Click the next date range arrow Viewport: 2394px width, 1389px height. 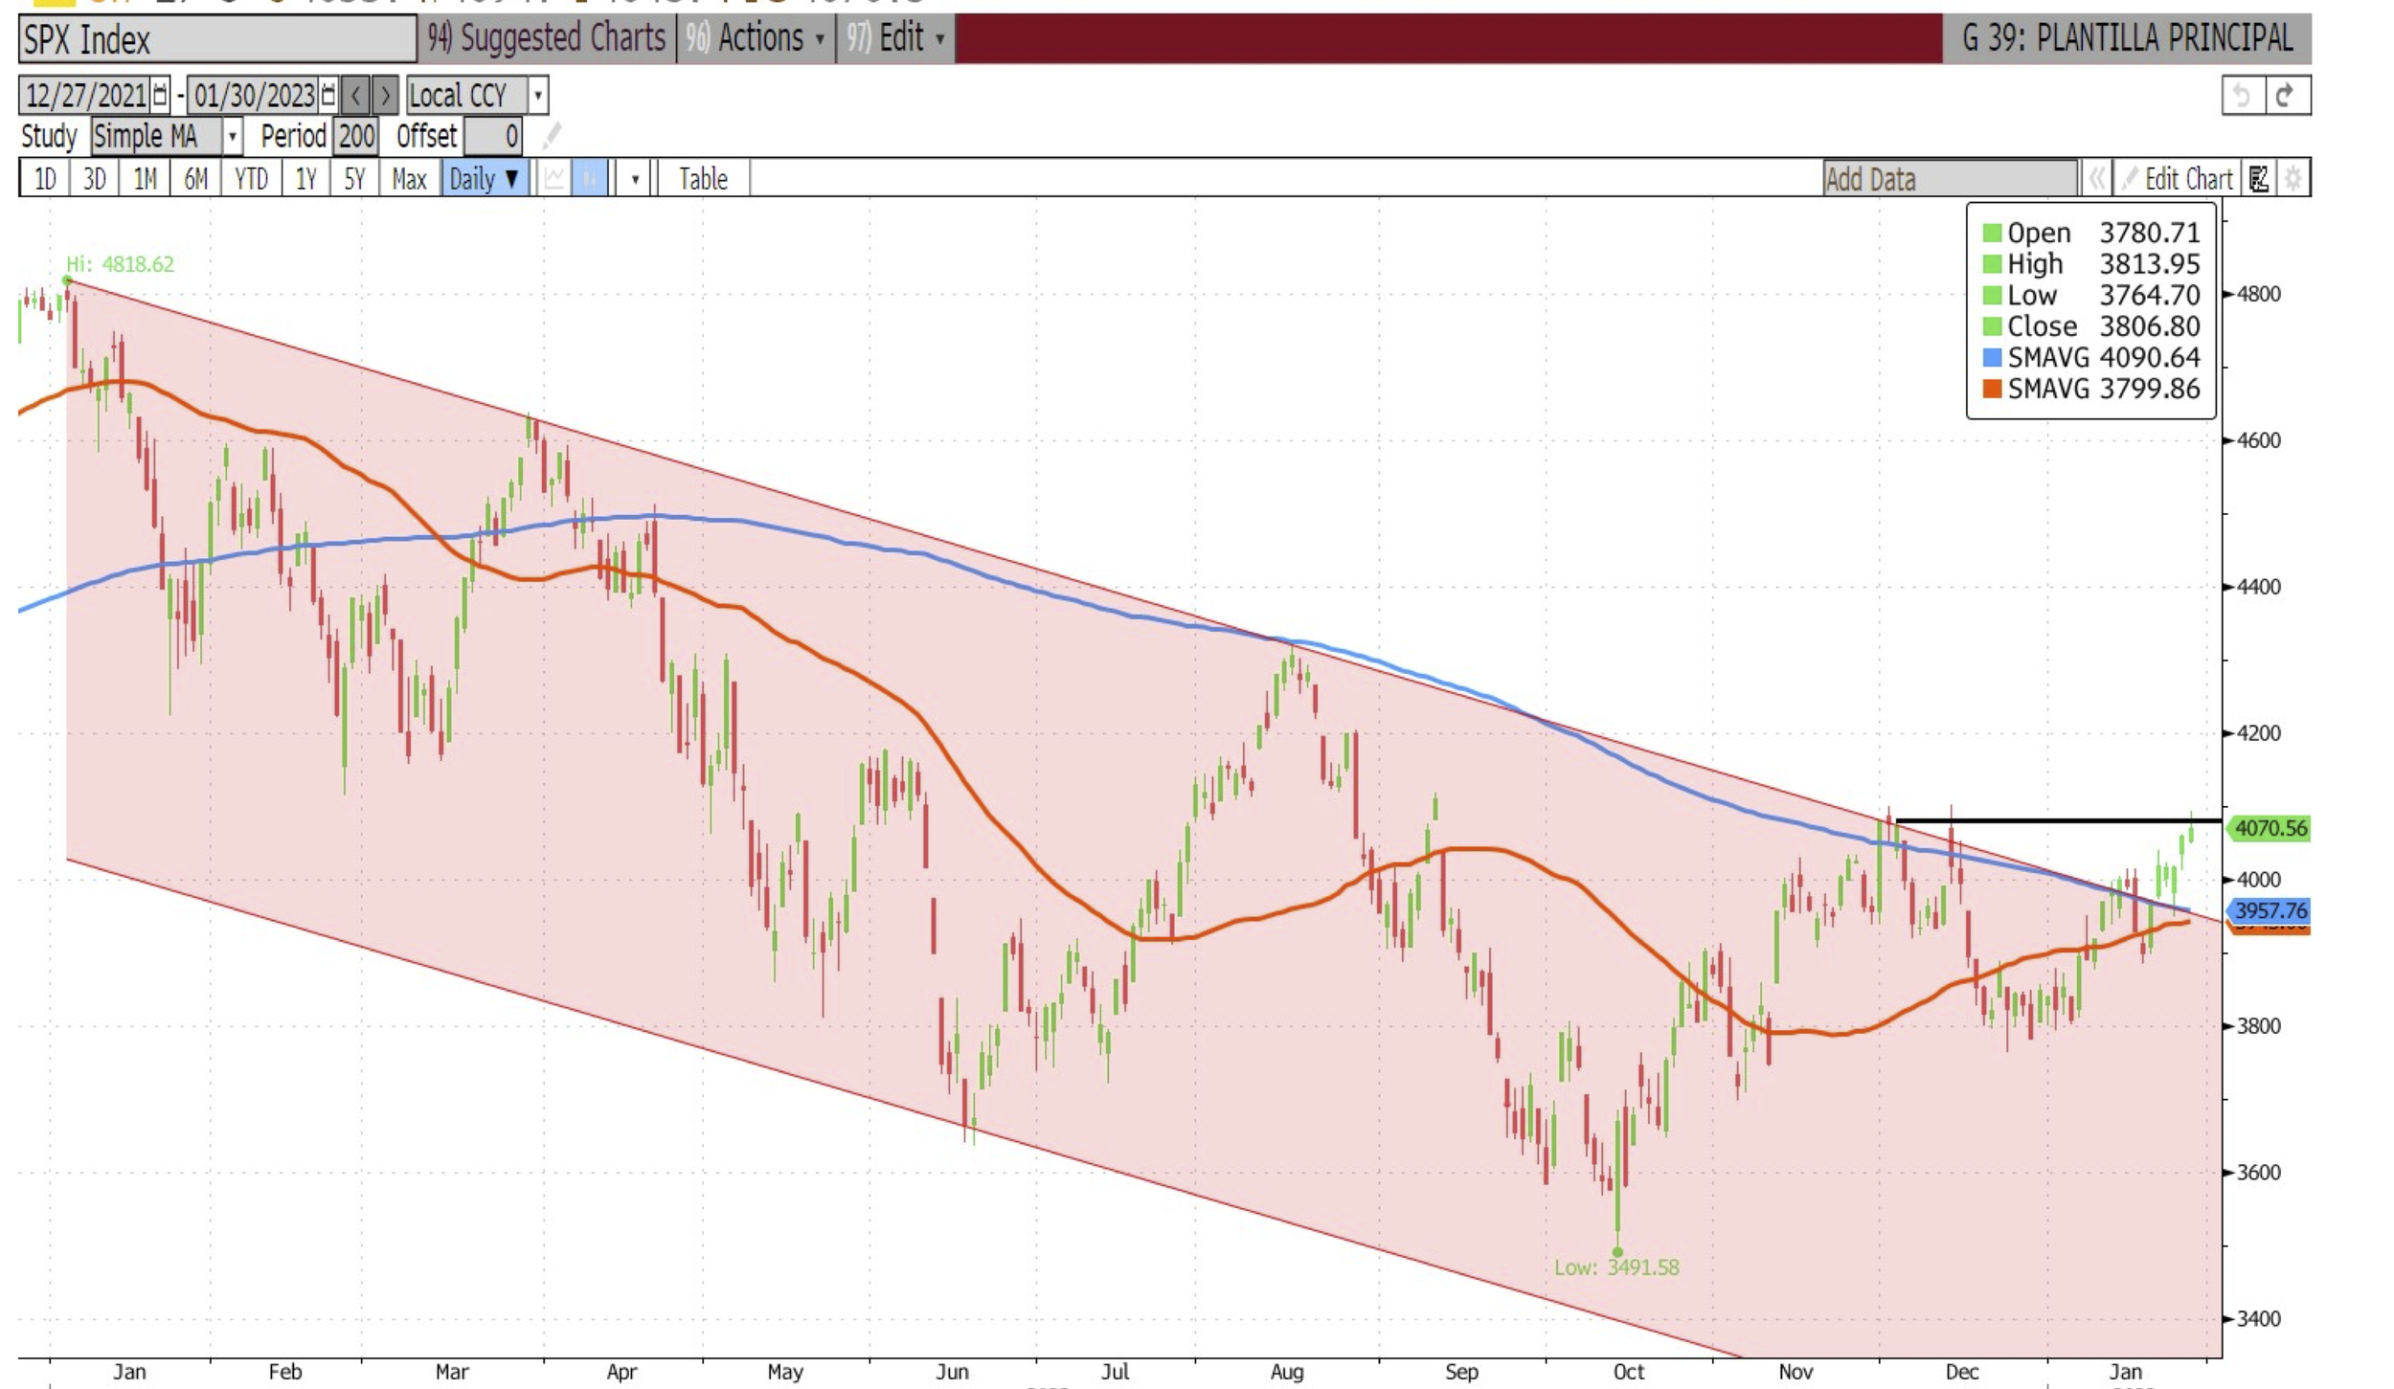(385, 96)
